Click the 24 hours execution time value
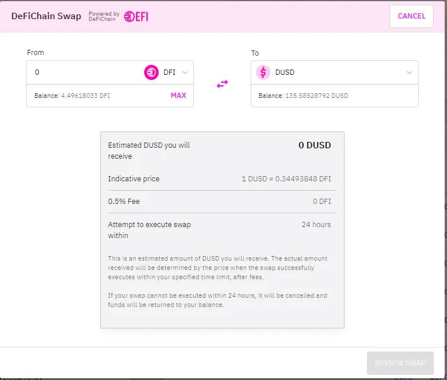447x380 pixels. (x=316, y=225)
